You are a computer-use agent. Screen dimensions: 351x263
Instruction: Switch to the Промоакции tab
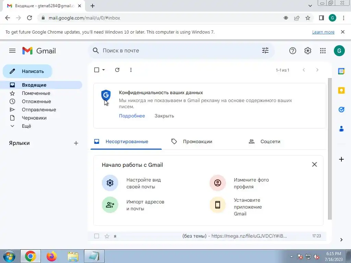[197, 141]
